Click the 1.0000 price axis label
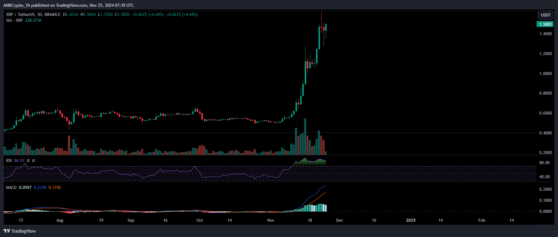The width and height of the screenshot is (558, 237). [545, 73]
